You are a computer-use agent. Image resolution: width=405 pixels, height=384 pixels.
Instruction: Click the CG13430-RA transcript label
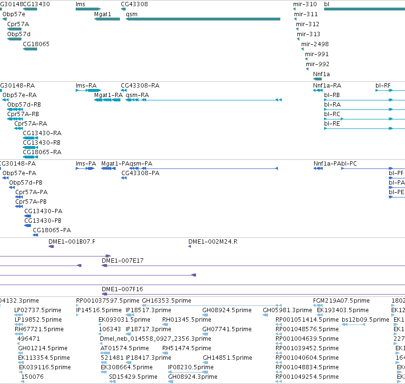[42, 133]
